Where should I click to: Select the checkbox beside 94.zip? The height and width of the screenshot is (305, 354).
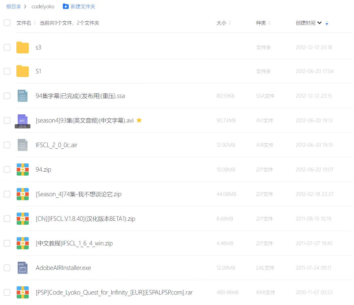pos(7,169)
